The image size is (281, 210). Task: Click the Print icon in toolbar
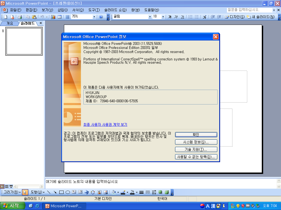coord(20,17)
